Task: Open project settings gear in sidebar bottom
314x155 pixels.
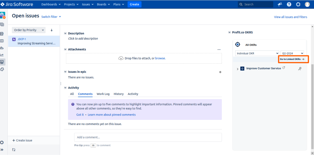Action: [x=2, y=143]
